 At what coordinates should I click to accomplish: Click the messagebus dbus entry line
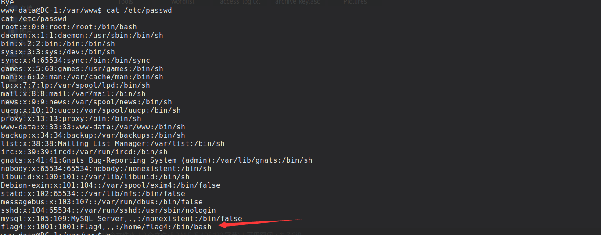pos(102,202)
